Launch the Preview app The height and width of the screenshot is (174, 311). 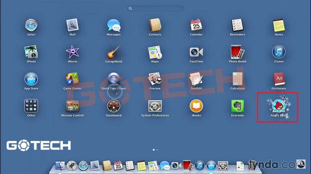coord(155,79)
